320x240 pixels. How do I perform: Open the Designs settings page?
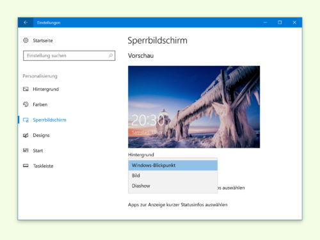pos(41,135)
